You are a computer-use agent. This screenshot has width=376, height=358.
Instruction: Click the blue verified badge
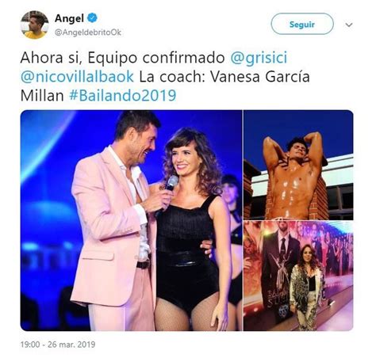[x=92, y=18]
